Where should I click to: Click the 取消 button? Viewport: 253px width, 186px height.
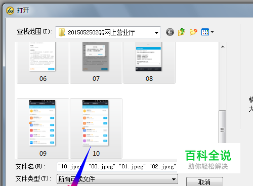click(204, 182)
